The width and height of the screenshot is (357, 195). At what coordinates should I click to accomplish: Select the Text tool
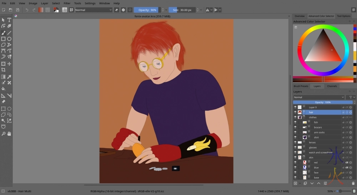tap(9, 20)
